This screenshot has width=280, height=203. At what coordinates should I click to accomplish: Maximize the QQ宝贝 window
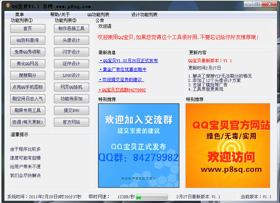click(257, 4)
